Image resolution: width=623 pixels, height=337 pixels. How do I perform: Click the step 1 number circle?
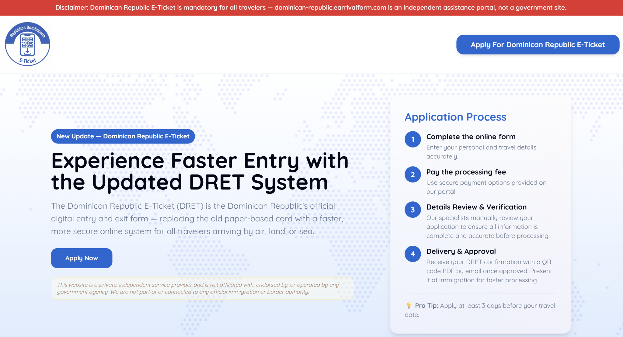coord(412,139)
